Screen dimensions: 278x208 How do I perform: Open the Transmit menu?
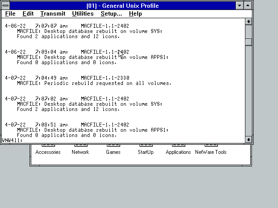click(53, 13)
